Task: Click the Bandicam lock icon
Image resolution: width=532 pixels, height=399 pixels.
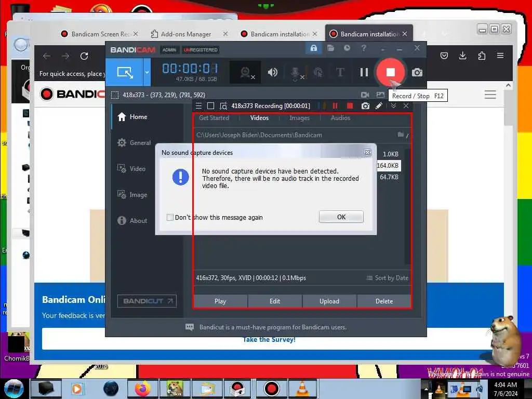Action: pos(314,48)
